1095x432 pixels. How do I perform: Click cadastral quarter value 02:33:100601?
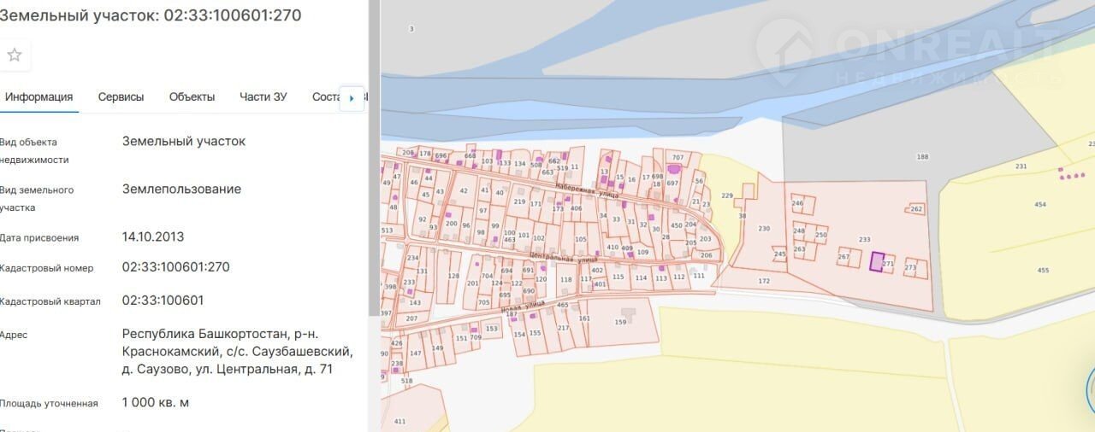pyautogui.click(x=163, y=301)
